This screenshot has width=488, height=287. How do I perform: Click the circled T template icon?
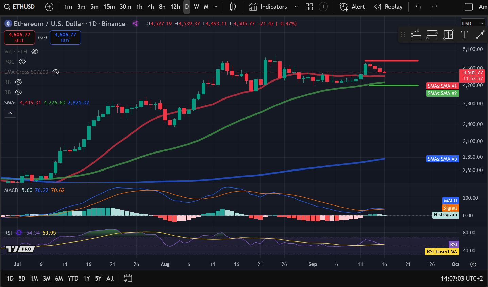click(x=323, y=7)
